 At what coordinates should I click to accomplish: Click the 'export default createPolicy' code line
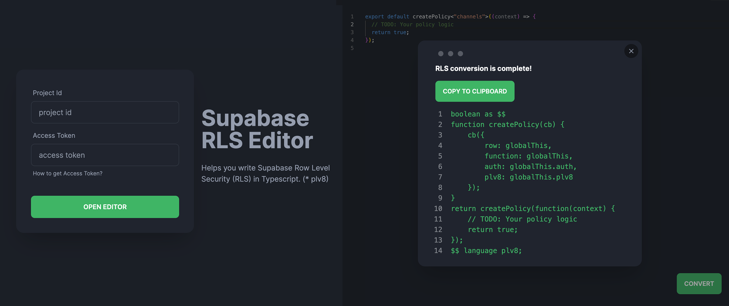tap(450, 16)
